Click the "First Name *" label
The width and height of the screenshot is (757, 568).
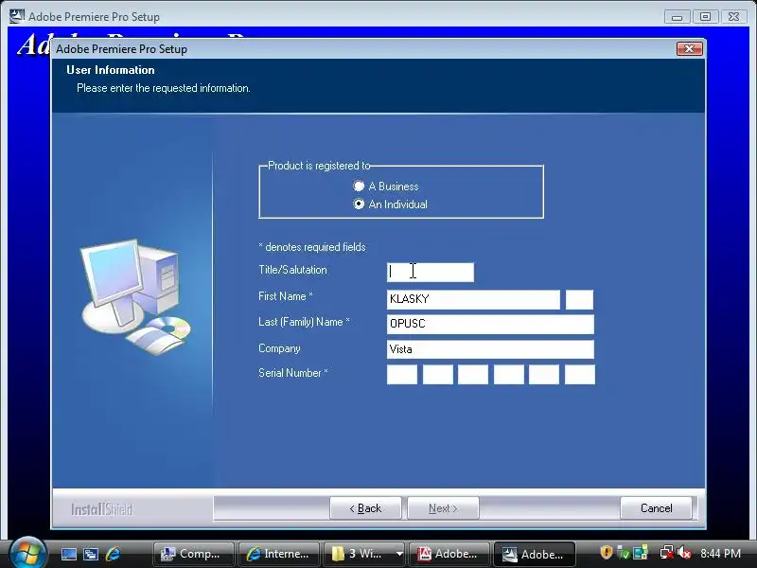[x=286, y=296]
